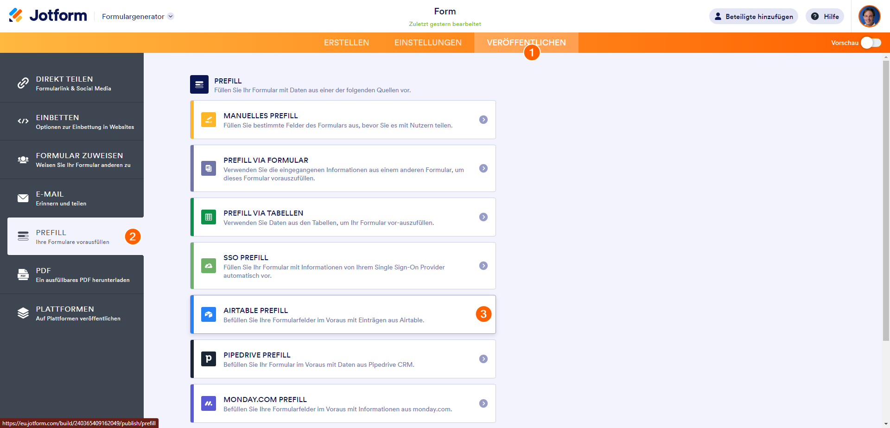Switch to the Erstellen tab

pos(346,43)
